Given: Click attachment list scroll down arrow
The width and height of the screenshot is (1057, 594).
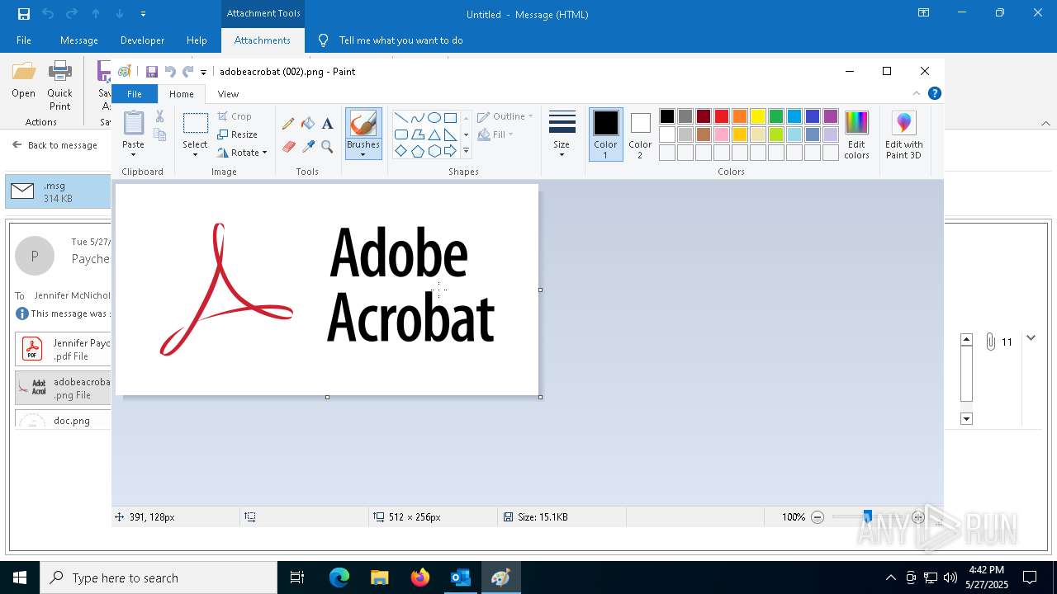Looking at the screenshot, I should [x=966, y=419].
